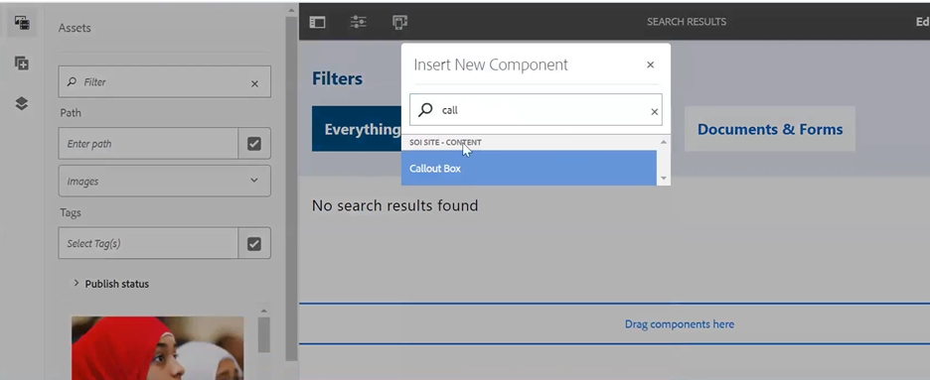Clear the component search text
The height and width of the screenshot is (380, 930).
click(654, 111)
